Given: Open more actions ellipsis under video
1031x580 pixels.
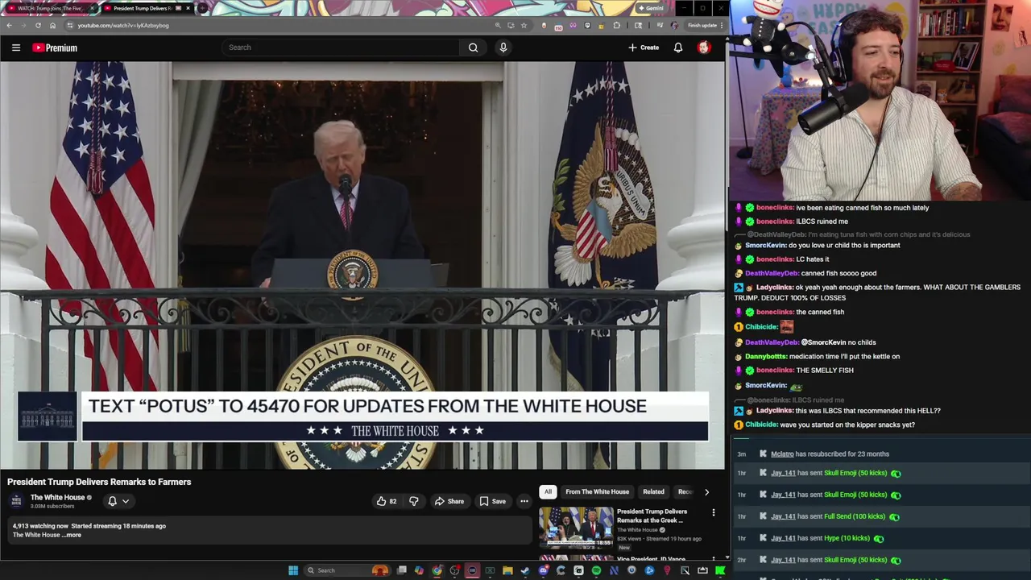Looking at the screenshot, I should pos(524,501).
